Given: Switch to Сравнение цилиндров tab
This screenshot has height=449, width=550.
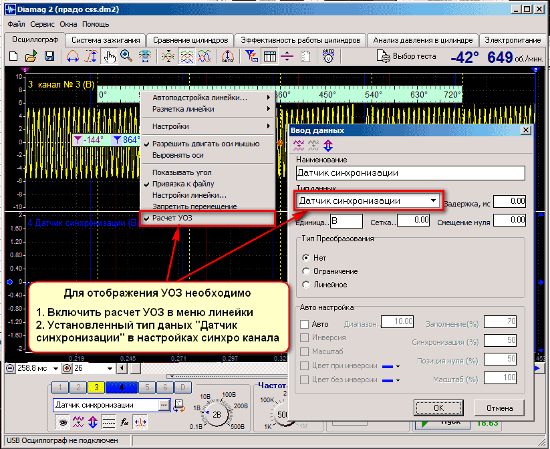Looking at the screenshot, I should click(x=190, y=40).
